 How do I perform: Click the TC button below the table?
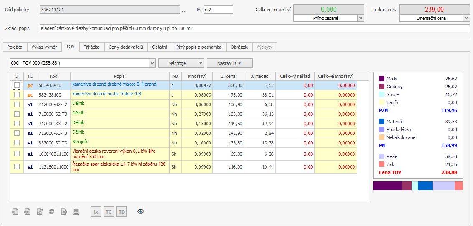click(x=109, y=211)
